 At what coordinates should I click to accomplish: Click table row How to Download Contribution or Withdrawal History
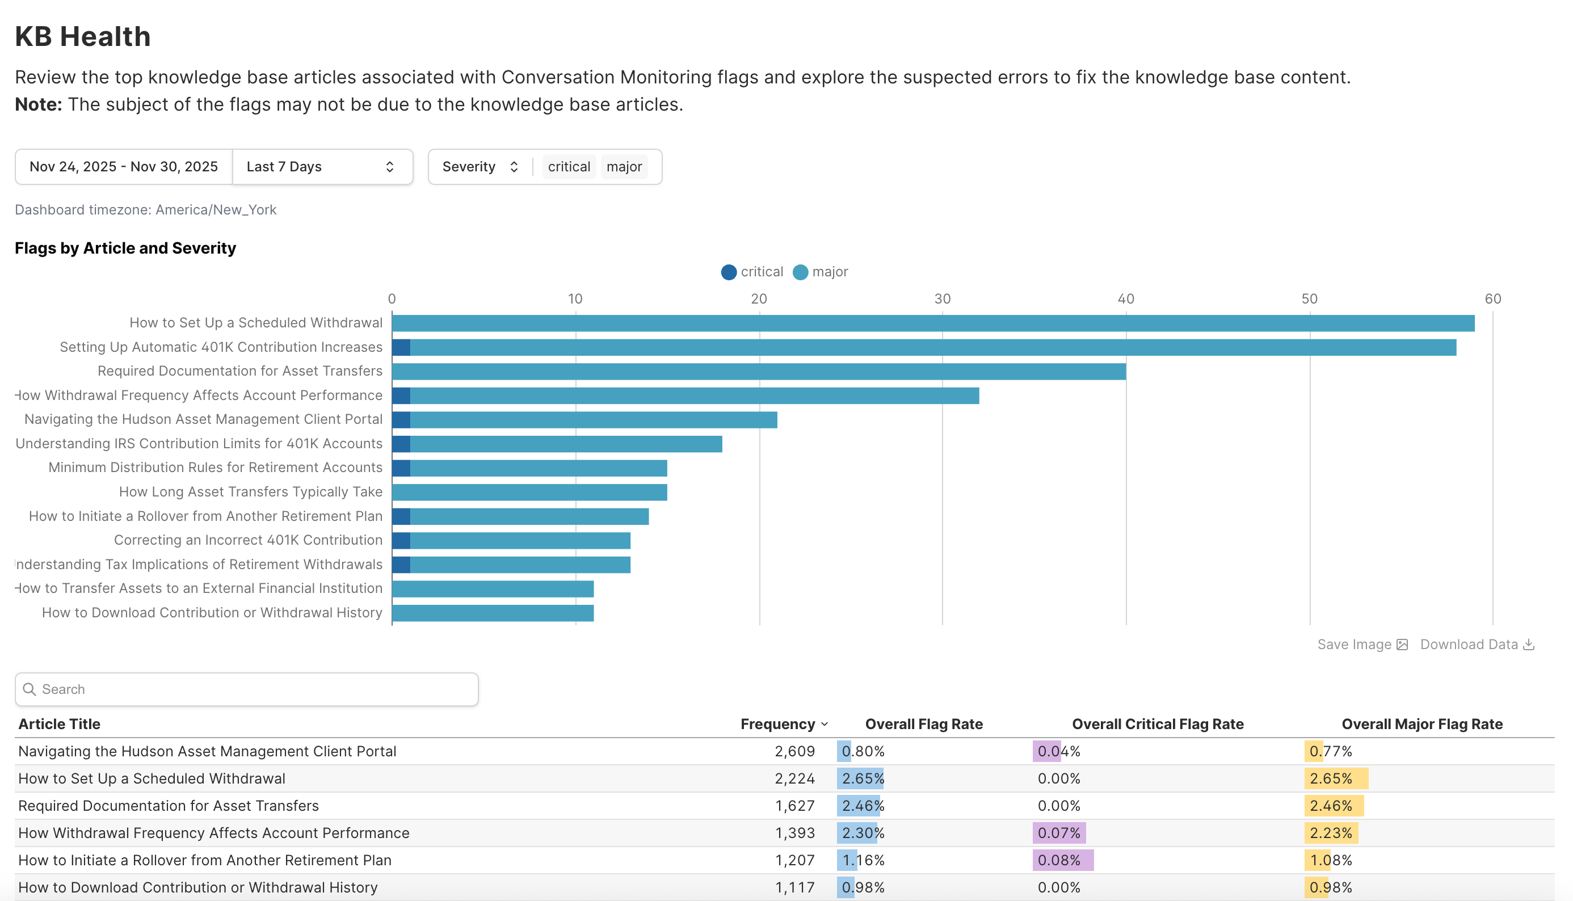[785, 887]
